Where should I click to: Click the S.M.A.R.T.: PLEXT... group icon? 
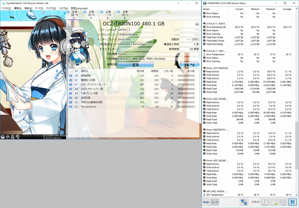point(204,23)
